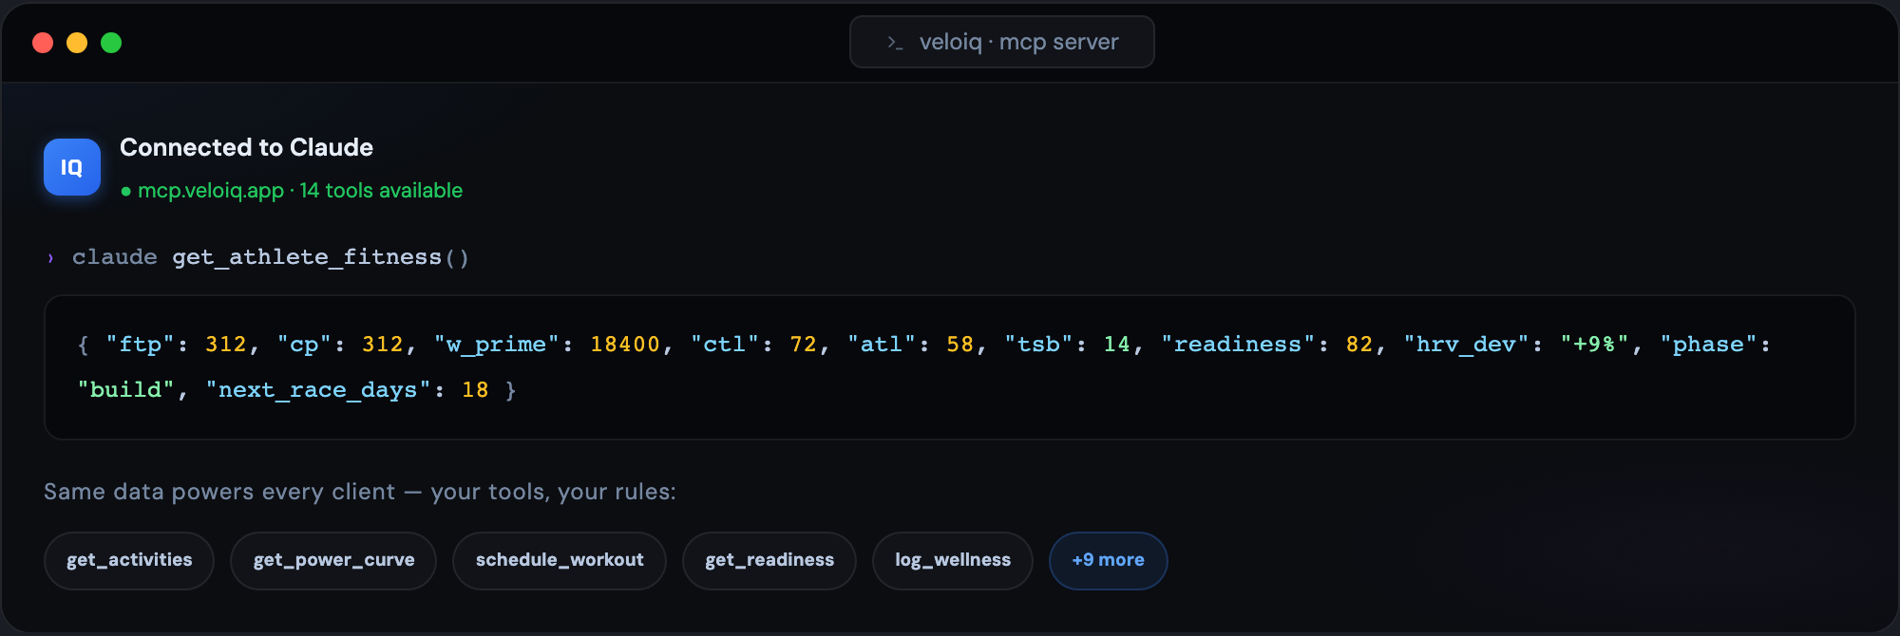Click the purple prompt chevron before claude

click(x=50, y=258)
